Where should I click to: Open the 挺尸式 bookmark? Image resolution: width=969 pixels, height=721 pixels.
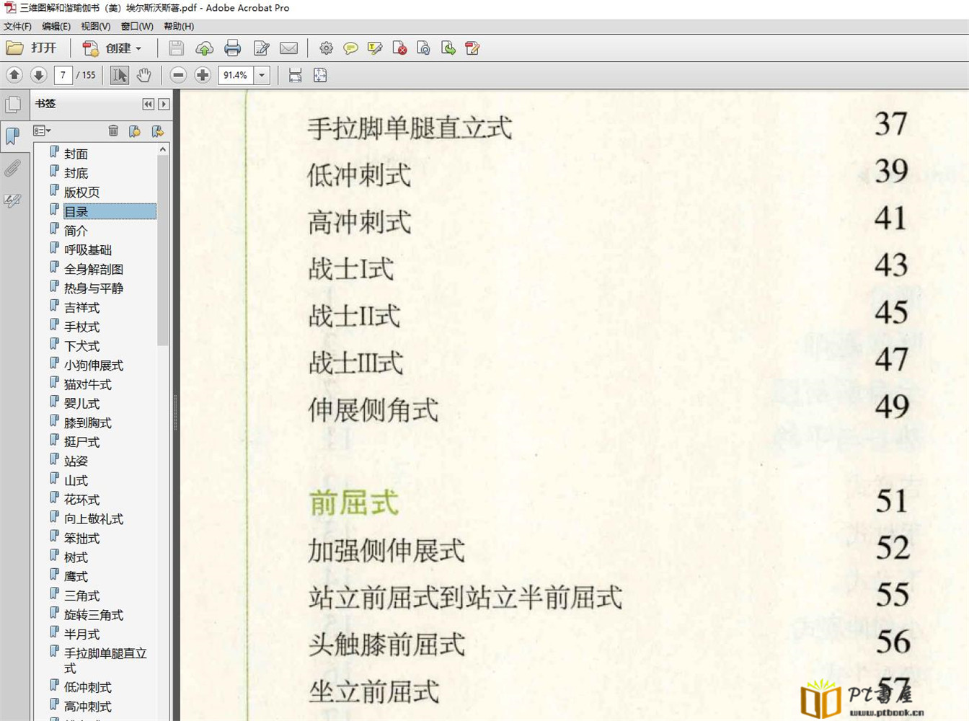click(81, 442)
